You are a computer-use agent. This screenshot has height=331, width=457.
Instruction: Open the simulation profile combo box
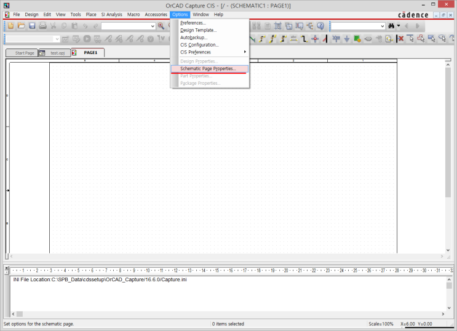[33, 39]
